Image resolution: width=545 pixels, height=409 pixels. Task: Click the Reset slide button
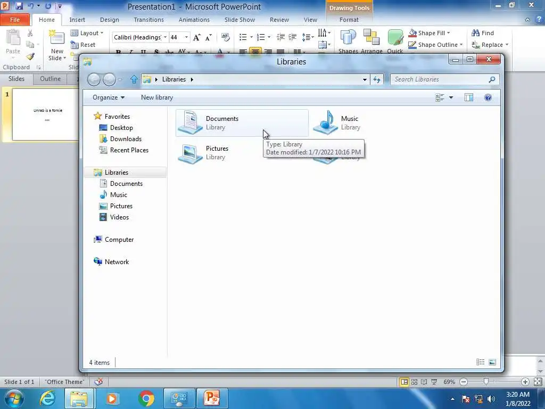(82, 45)
